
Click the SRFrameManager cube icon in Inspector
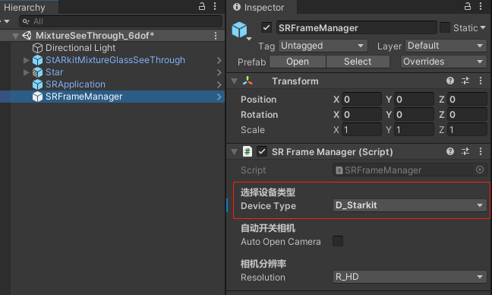[239, 30]
